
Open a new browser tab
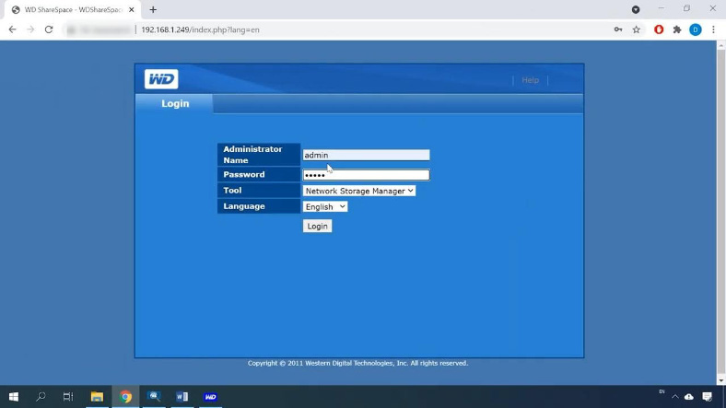pyautogui.click(x=153, y=10)
